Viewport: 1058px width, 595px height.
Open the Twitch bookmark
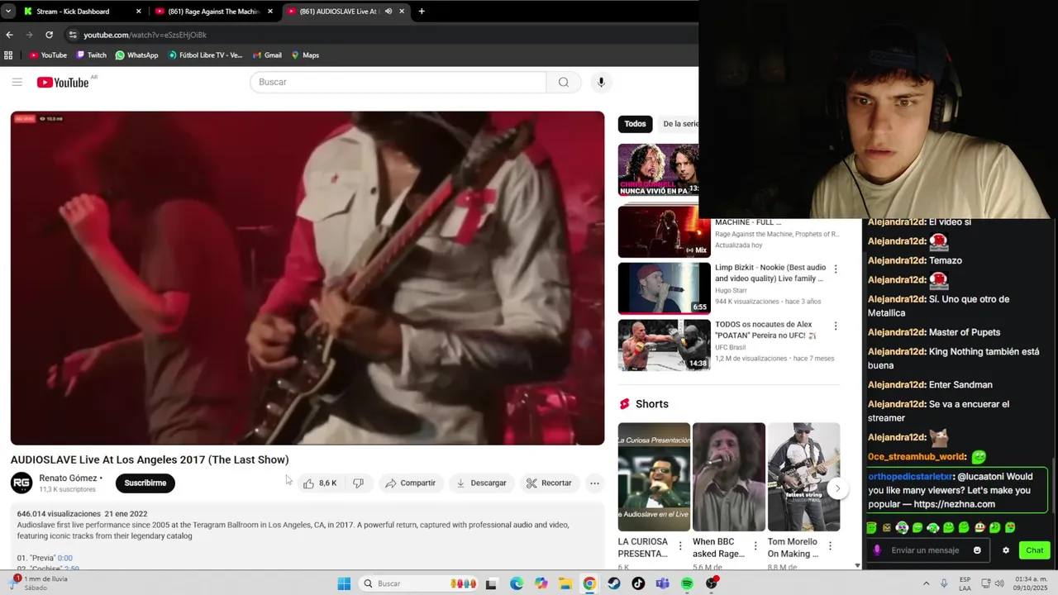92,55
